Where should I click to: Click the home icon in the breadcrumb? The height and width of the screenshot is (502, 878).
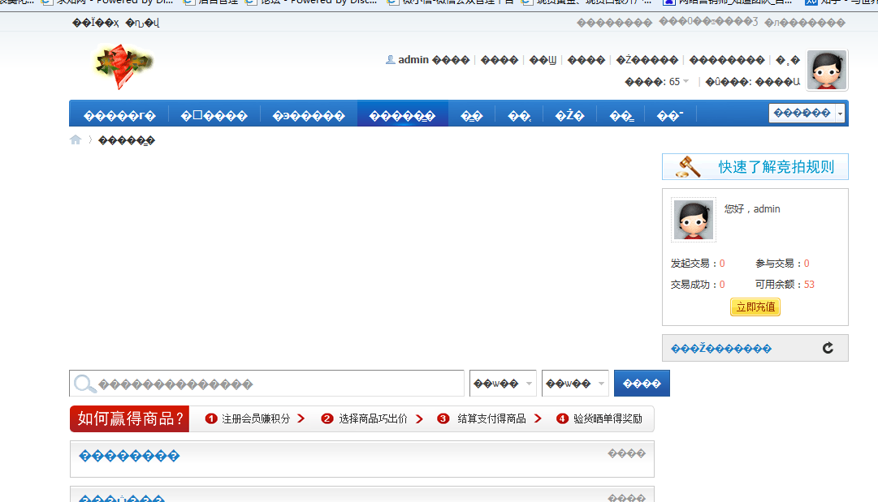pyautogui.click(x=76, y=139)
